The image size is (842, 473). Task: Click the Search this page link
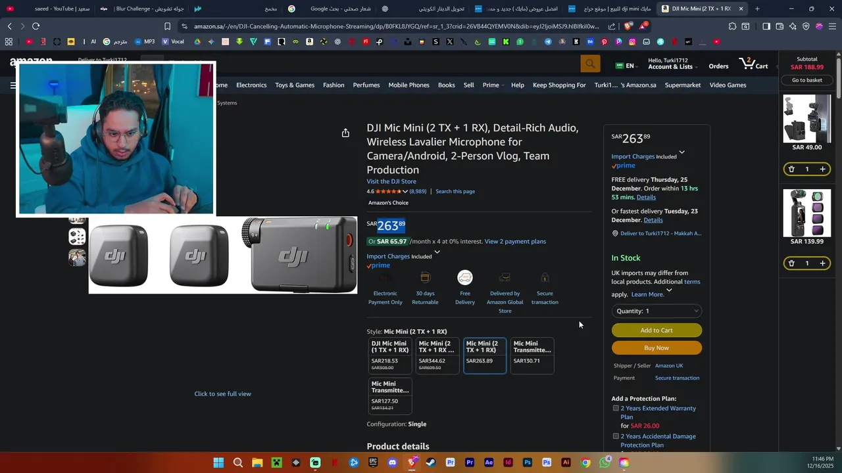pyautogui.click(x=455, y=191)
